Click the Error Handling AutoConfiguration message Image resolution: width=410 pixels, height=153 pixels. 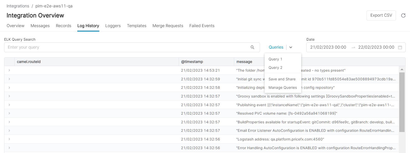316,148
